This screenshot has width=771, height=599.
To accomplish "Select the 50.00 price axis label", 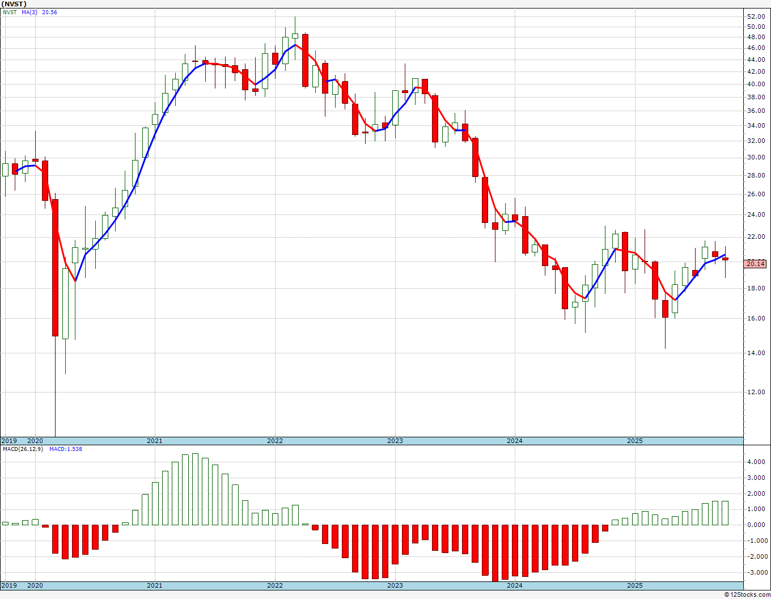I will click(756, 27).
